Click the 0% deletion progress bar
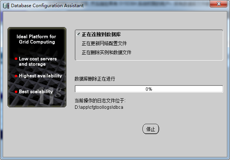 149,89
